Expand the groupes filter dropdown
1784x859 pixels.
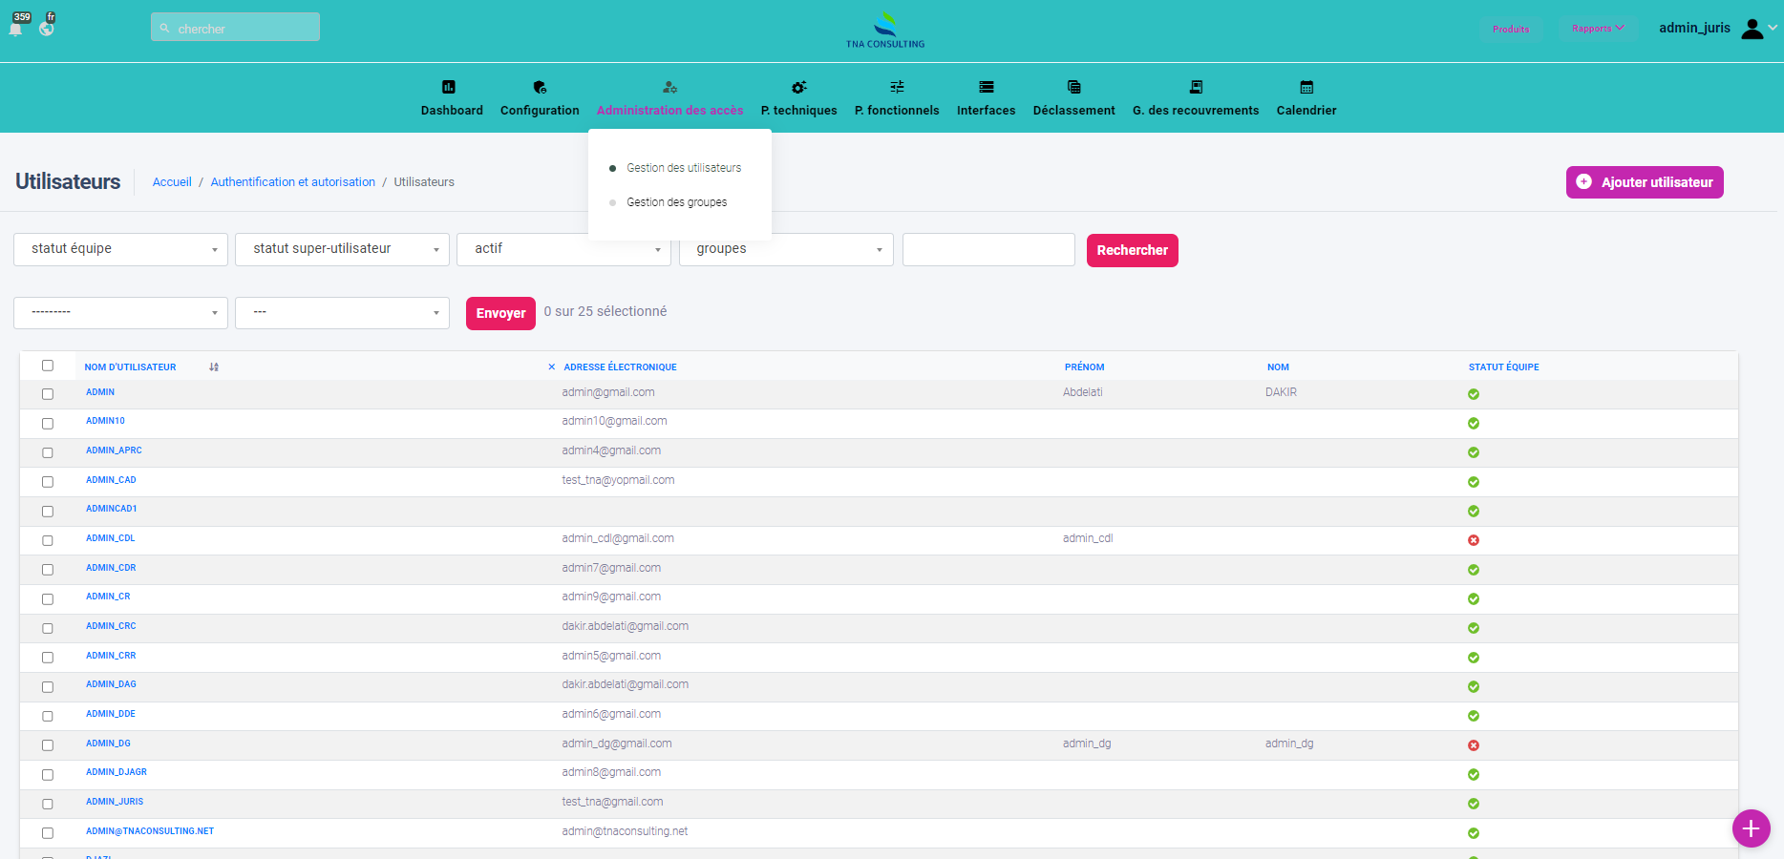(786, 249)
